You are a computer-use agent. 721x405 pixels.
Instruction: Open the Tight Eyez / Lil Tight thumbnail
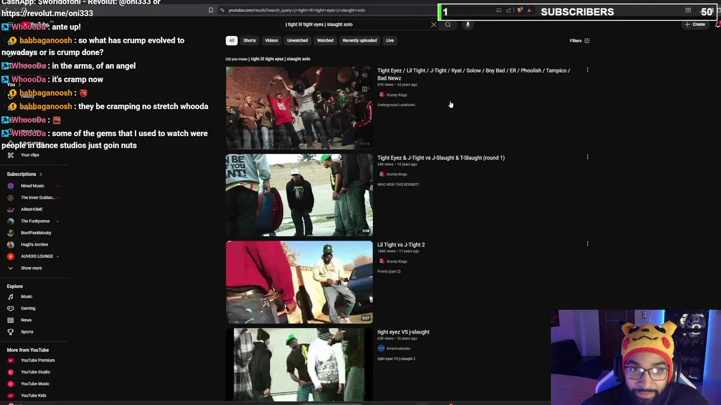(x=299, y=108)
